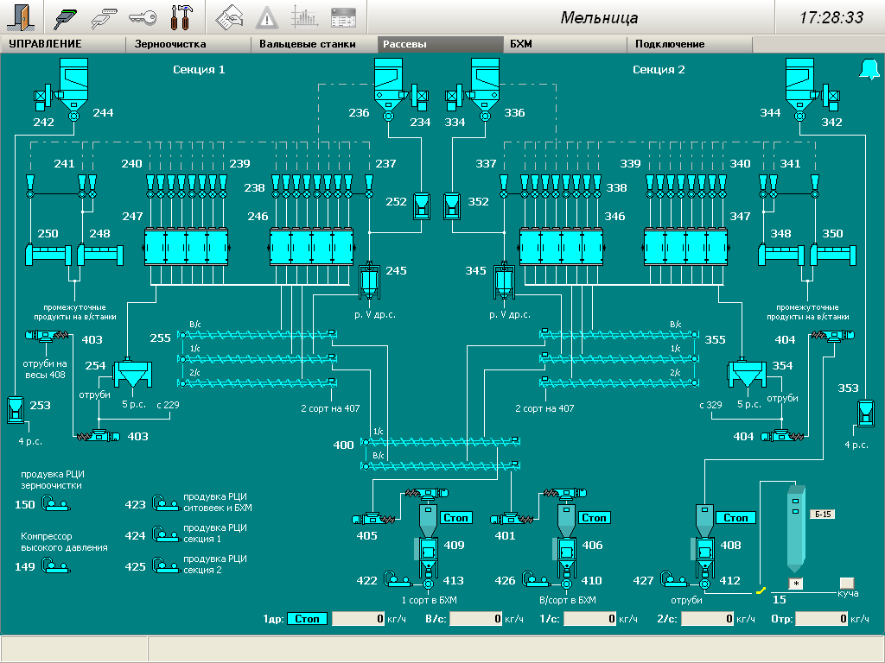
Task: Click hopper 254 icon for 5 р.с.
Action: (132, 373)
